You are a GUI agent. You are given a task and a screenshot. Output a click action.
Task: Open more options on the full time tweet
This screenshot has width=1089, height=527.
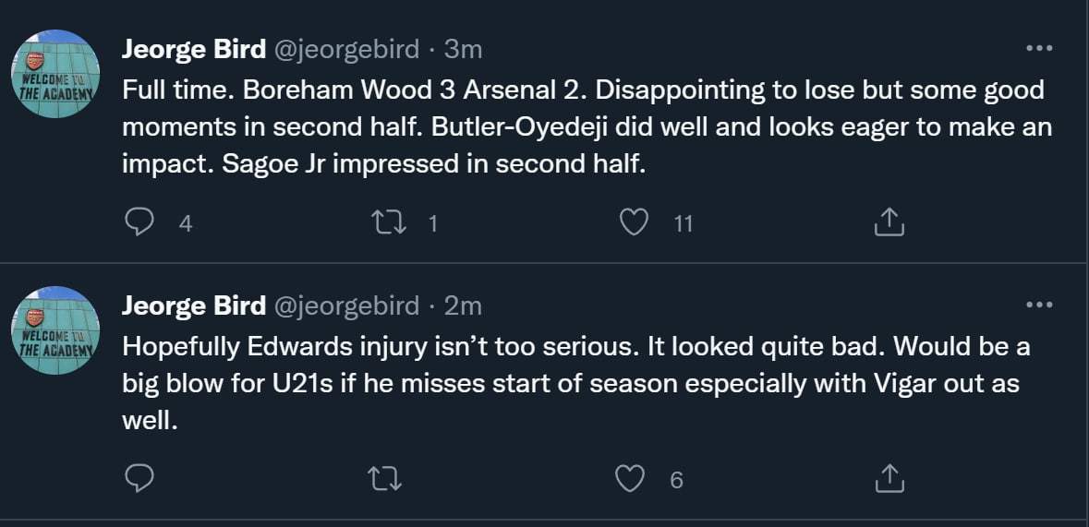[x=1039, y=49]
